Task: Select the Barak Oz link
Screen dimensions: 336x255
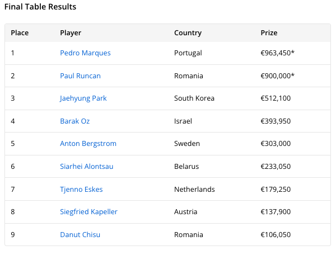Action: (74, 121)
